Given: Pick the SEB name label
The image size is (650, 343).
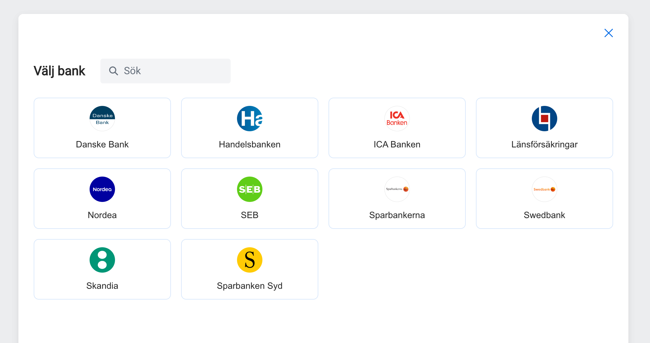Looking at the screenshot, I should 250,215.
